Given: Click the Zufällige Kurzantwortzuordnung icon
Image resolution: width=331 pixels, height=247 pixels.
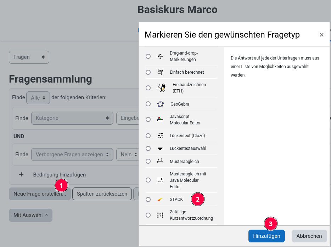Looking at the screenshot, I should coord(160,214).
